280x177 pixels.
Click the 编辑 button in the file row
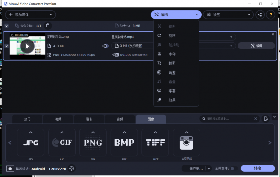click(256, 46)
